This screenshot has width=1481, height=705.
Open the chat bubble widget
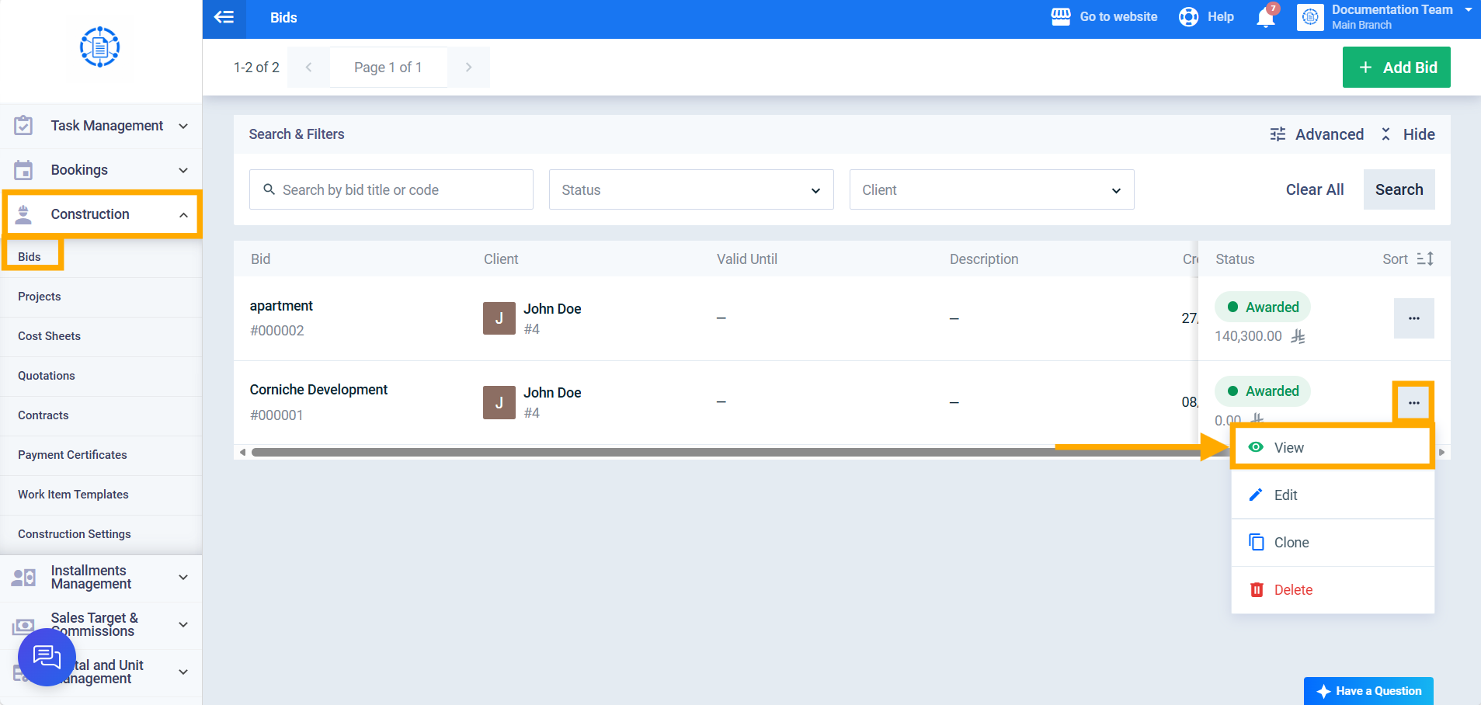pos(47,658)
